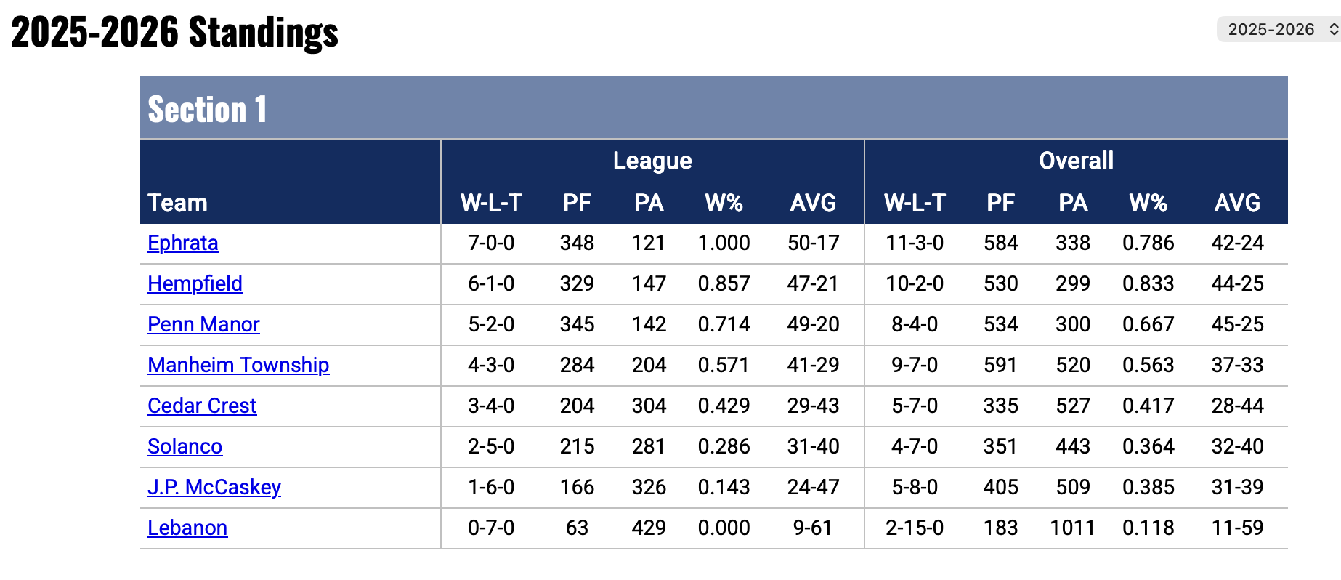Click the League PF column header
1341x580 pixels.
point(577,203)
